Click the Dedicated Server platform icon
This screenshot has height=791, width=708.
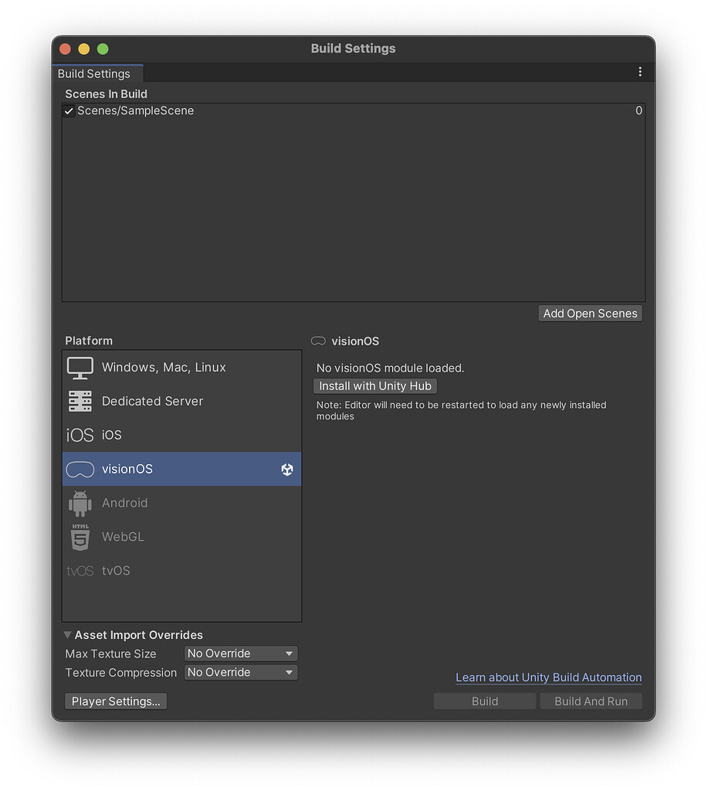[x=80, y=402]
